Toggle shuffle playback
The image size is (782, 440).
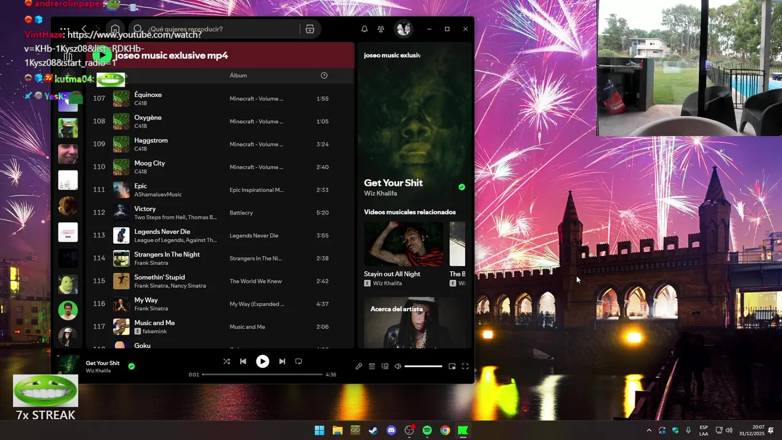pyautogui.click(x=227, y=361)
